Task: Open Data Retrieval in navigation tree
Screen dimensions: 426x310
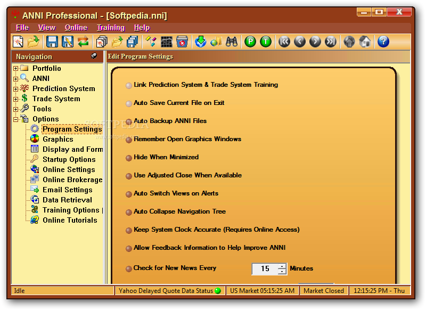Action: click(67, 200)
